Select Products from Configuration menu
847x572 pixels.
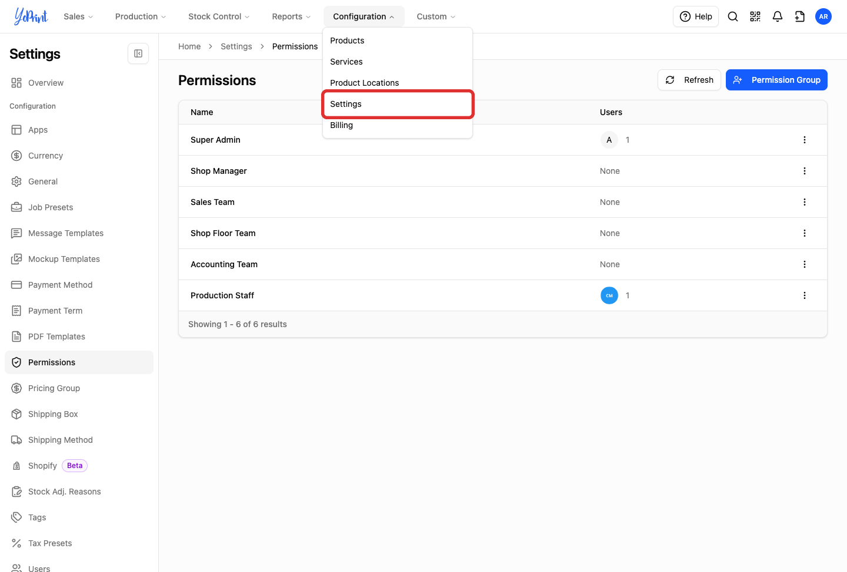click(398, 41)
